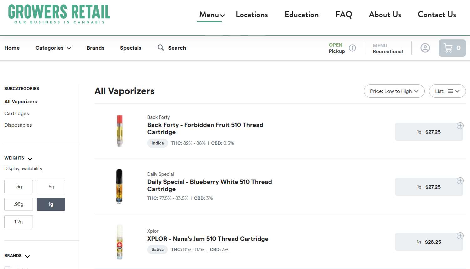Open the Price: Low to High sort dropdown

pyautogui.click(x=394, y=91)
